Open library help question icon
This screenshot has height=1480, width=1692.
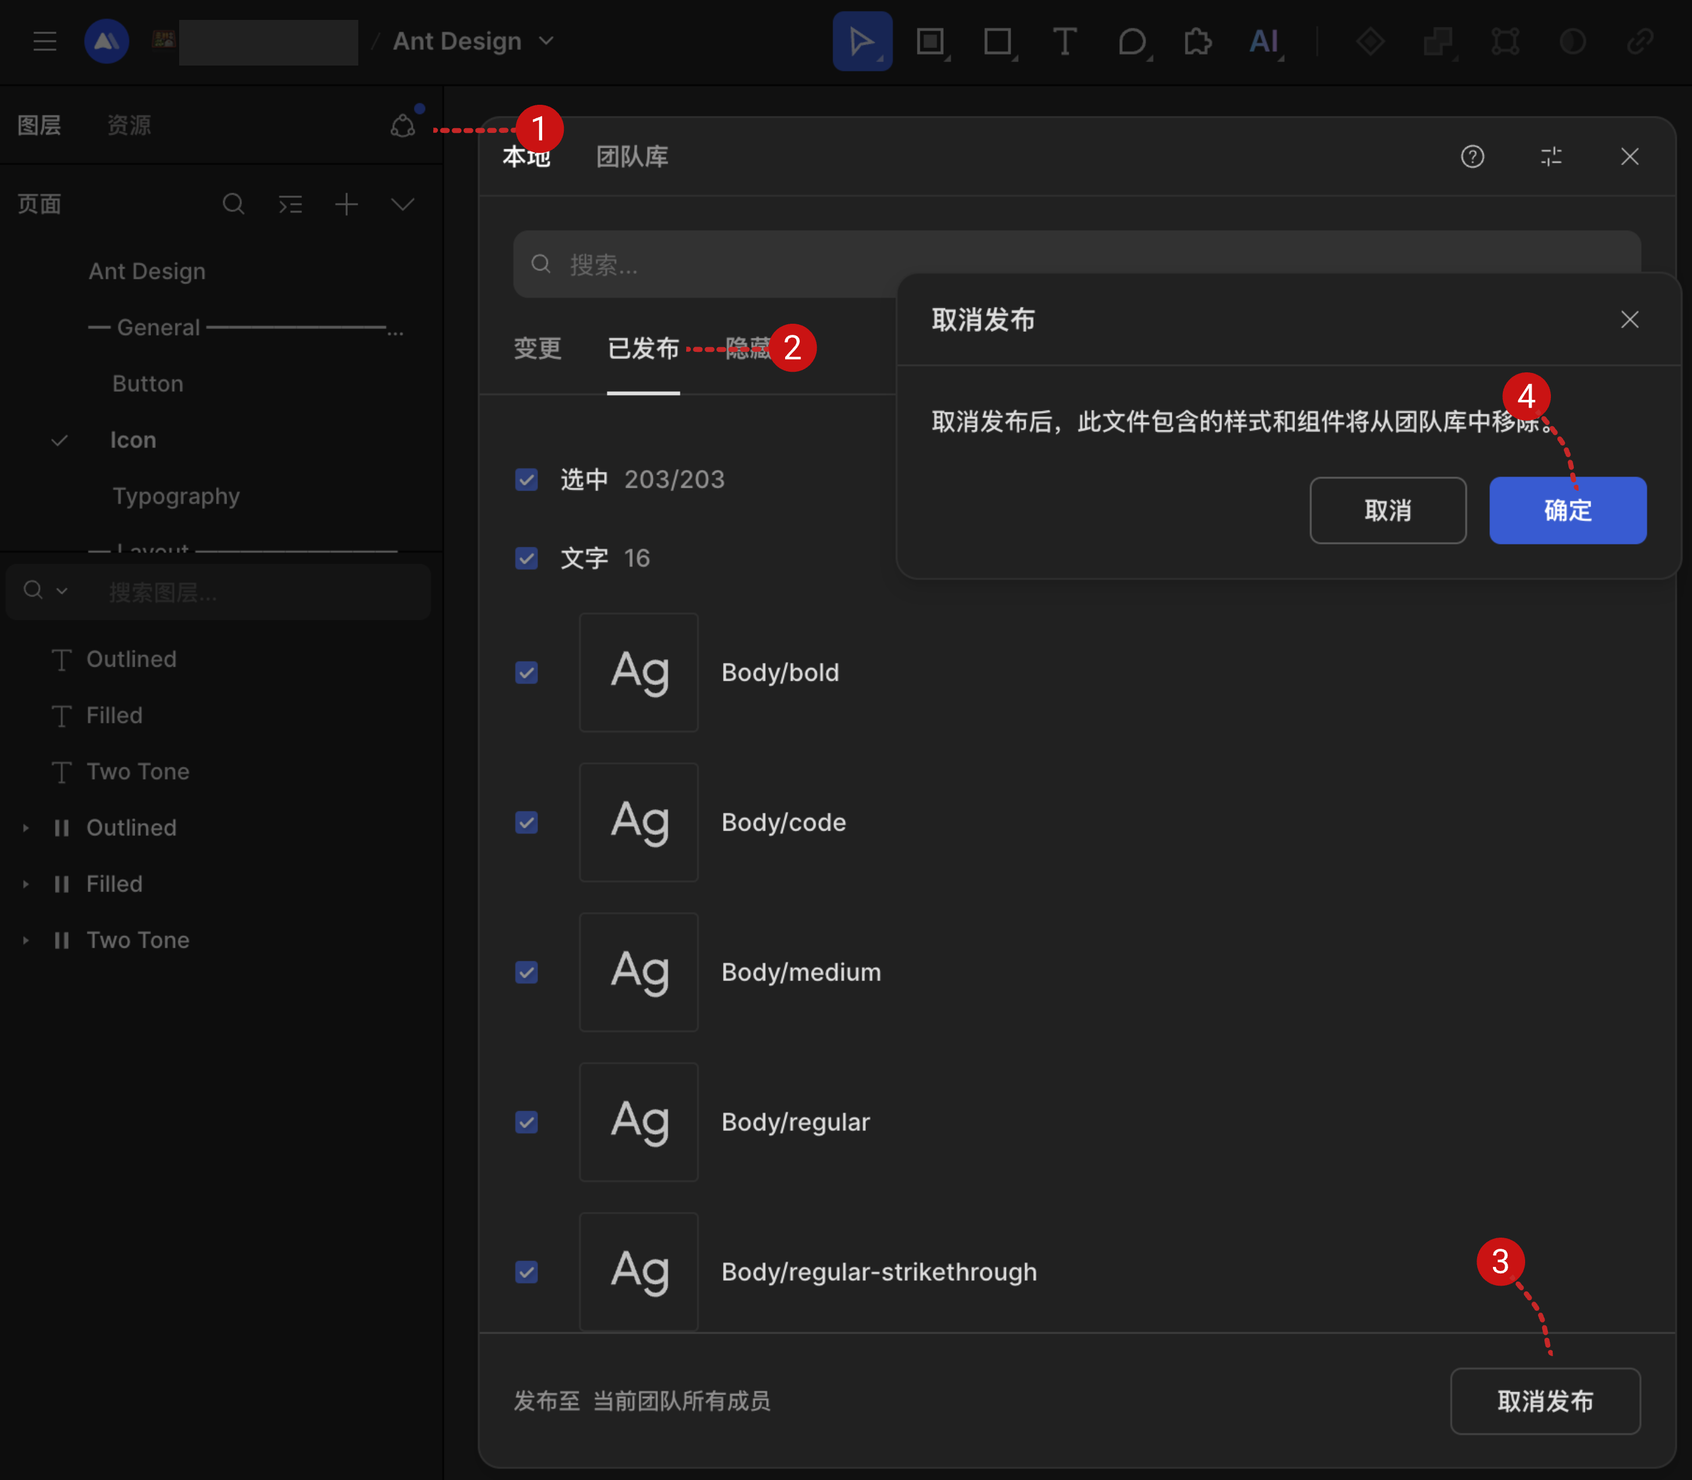click(1472, 156)
